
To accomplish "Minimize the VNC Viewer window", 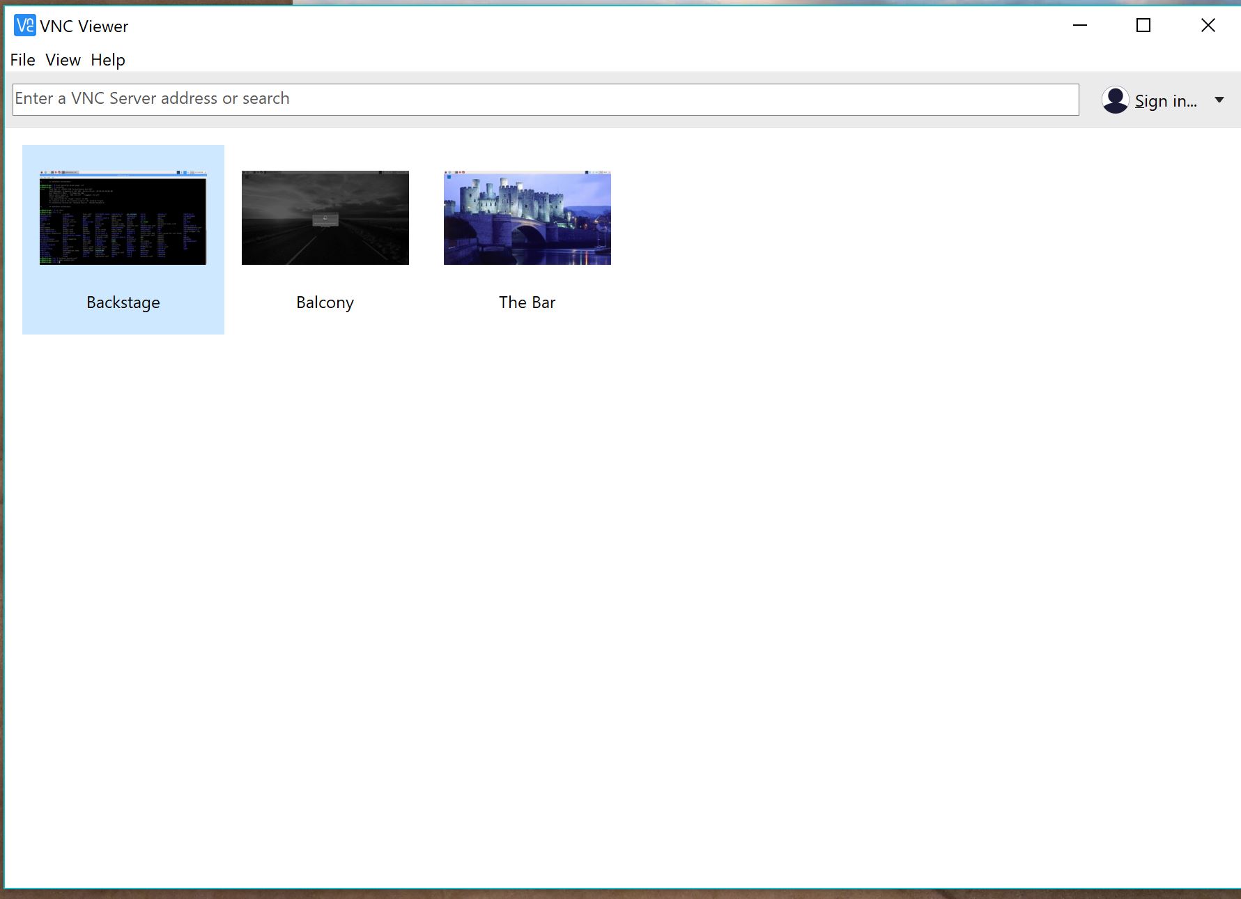I will (x=1080, y=26).
